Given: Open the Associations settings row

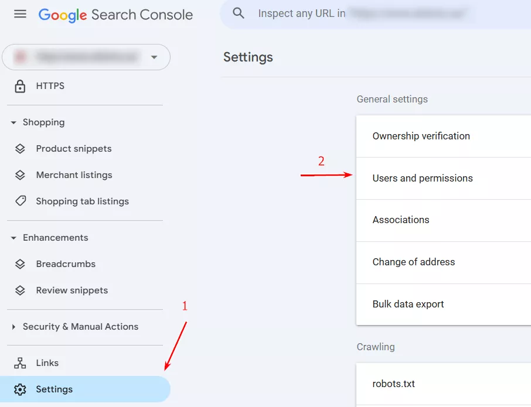Looking at the screenshot, I should [x=401, y=220].
